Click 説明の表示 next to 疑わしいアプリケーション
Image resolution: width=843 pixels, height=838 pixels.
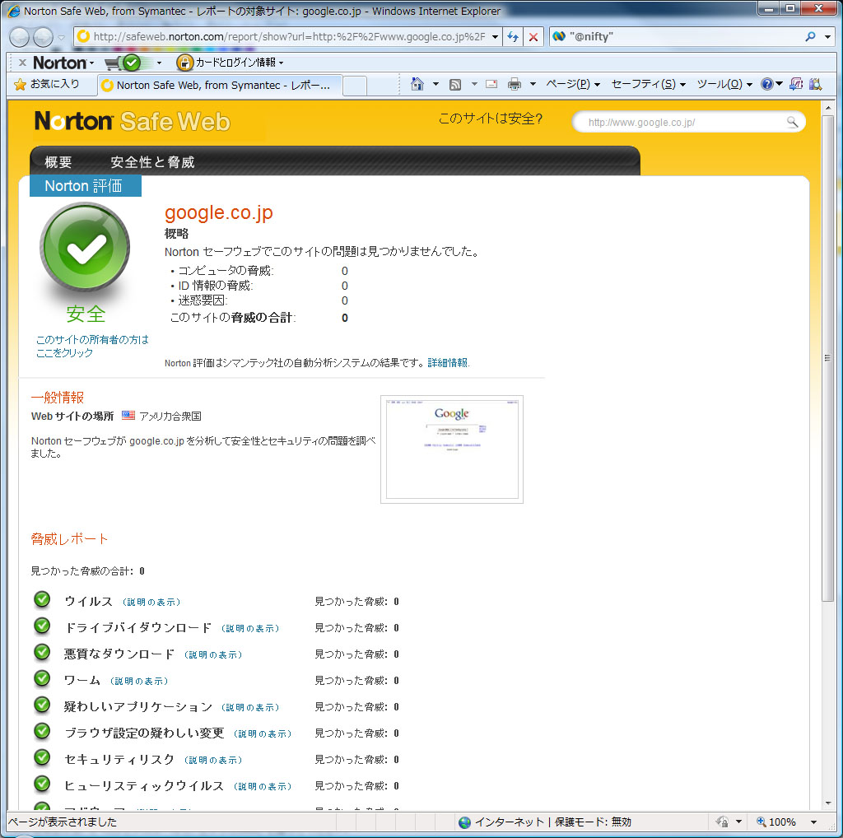(250, 707)
